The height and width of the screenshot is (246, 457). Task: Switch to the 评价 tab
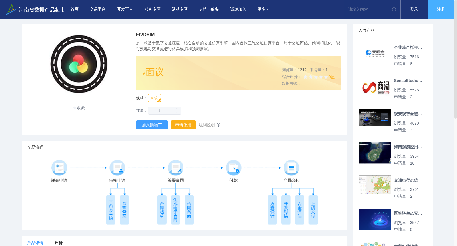(59, 243)
